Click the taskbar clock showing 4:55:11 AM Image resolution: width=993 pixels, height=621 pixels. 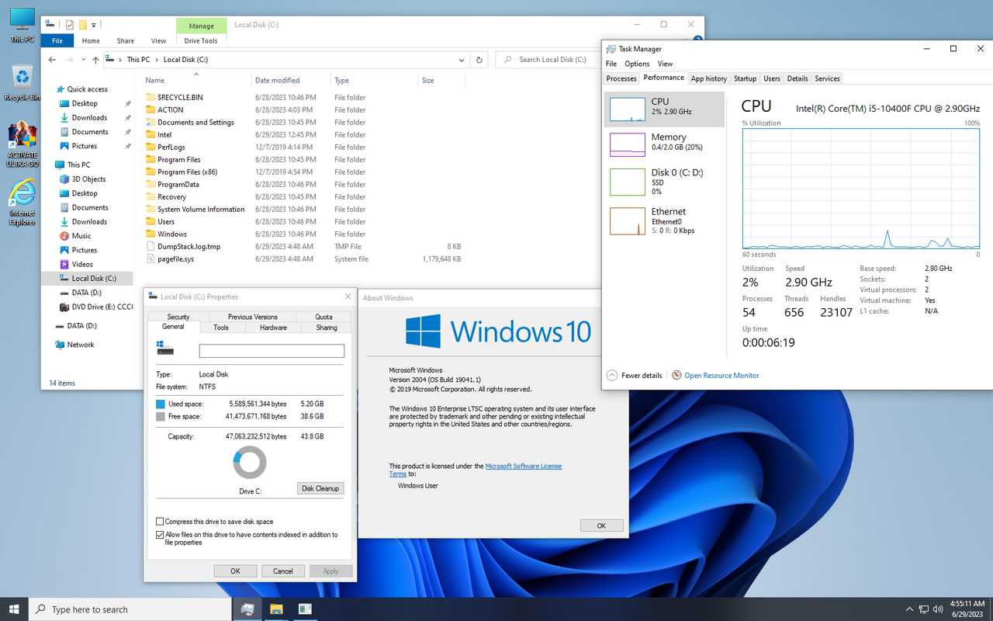967,609
